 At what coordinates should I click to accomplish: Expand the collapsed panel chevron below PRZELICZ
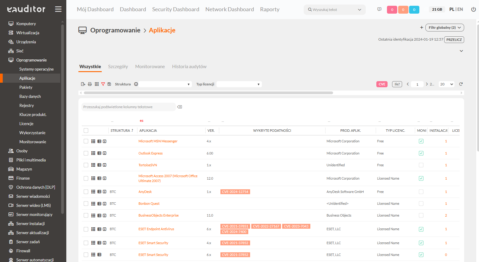pyautogui.click(x=461, y=51)
